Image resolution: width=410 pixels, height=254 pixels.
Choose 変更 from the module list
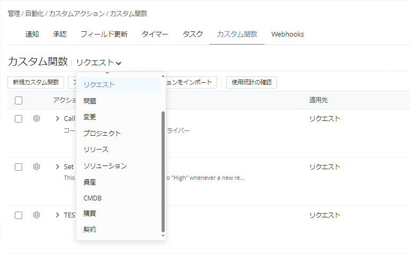click(90, 117)
